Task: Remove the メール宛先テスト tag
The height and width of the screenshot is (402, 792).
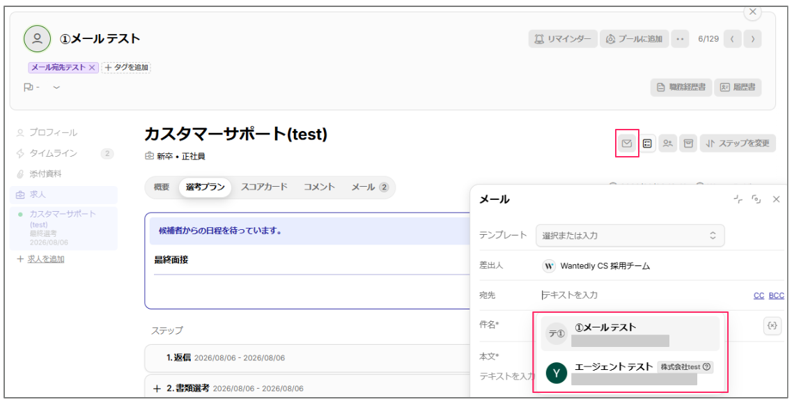Action: click(92, 67)
